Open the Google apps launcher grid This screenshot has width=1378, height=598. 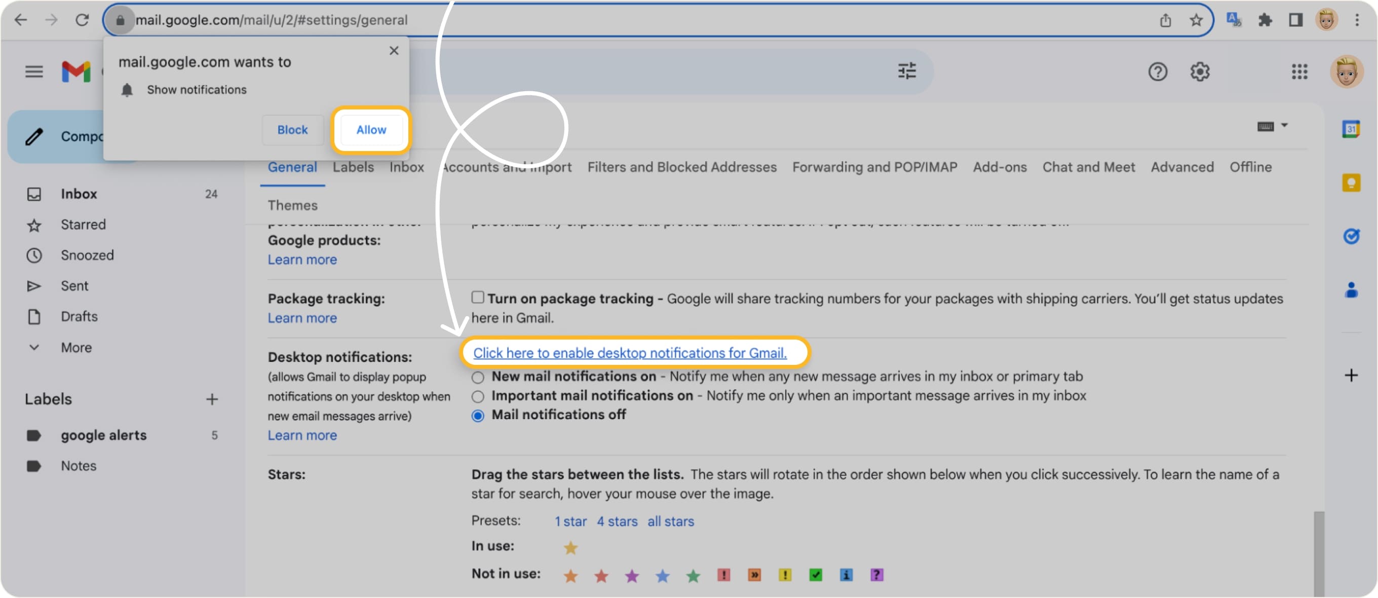(1300, 71)
